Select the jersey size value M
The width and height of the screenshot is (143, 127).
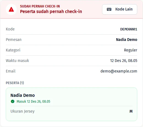pos(131,111)
